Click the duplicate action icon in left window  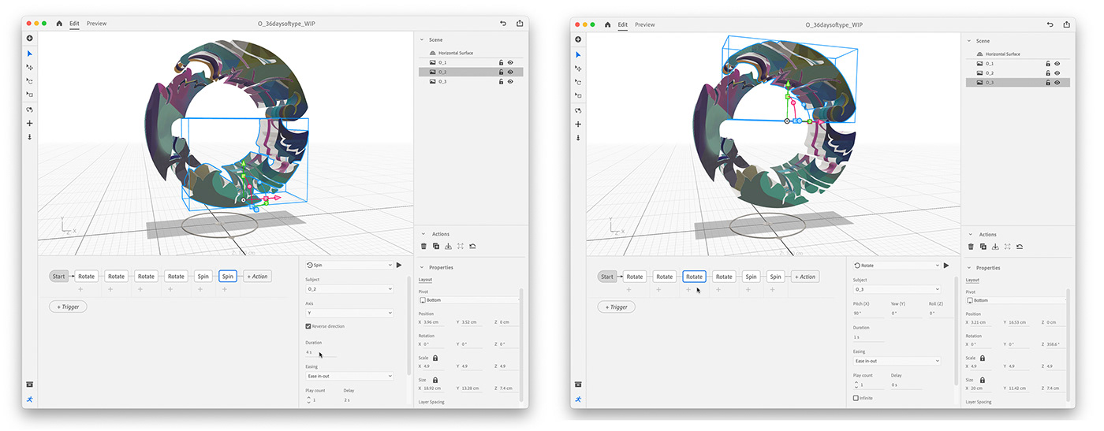[435, 246]
